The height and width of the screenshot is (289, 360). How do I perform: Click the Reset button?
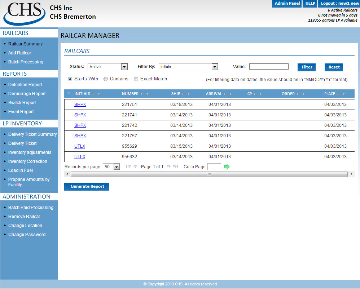point(334,67)
